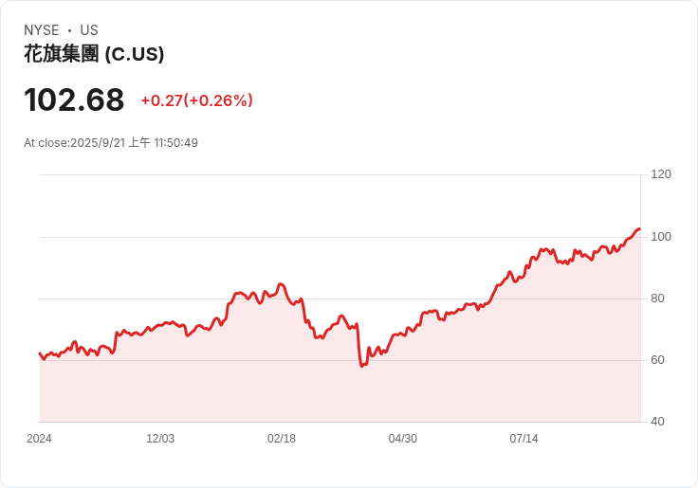
Task: Click the 80 y-axis label
Action: (x=657, y=298)
